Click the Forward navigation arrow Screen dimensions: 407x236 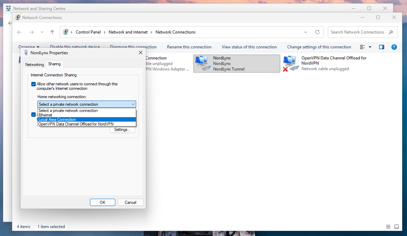tap(31, 32)
